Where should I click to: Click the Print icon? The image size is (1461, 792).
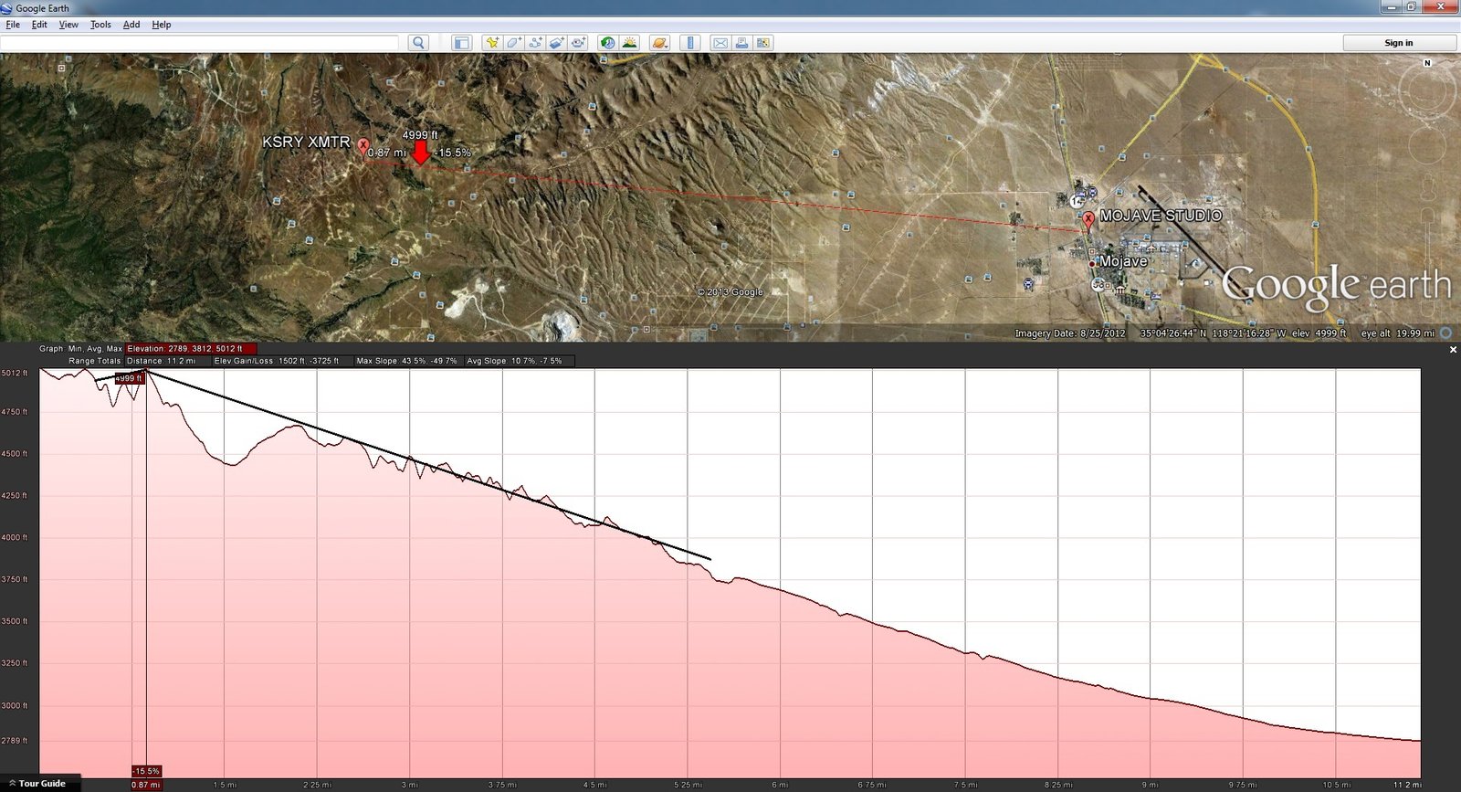tap(741, 43)
